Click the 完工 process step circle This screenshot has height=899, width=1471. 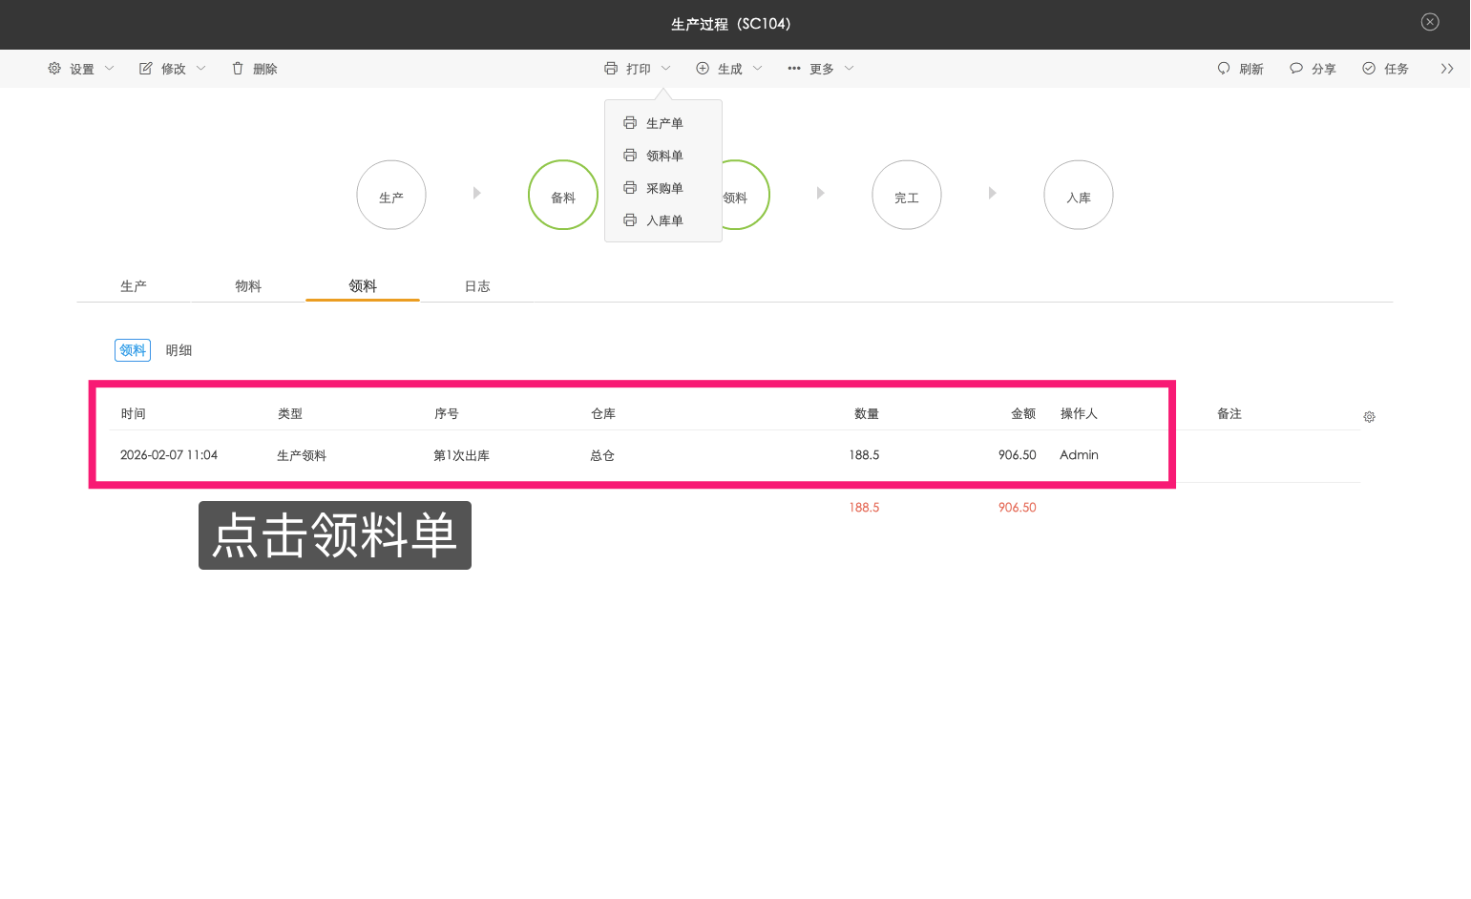pyautogui.click(x=907, y=196)
